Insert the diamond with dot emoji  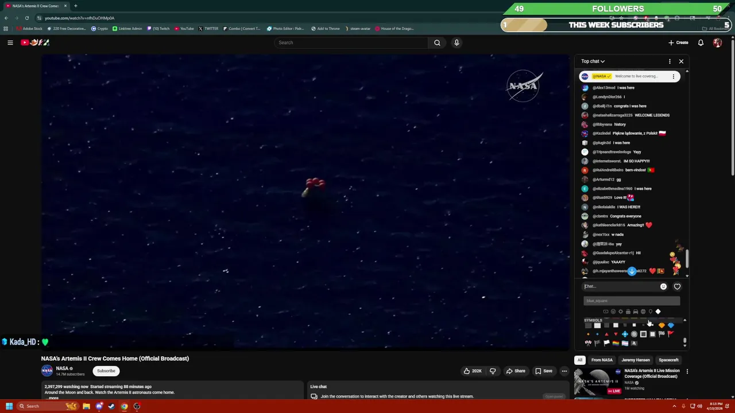click(x=625, y=334)
